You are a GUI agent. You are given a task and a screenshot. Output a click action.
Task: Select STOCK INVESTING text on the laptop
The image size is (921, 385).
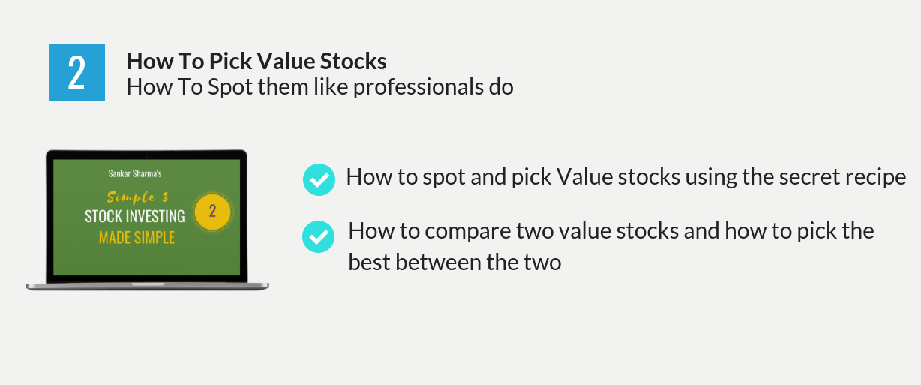135,217
